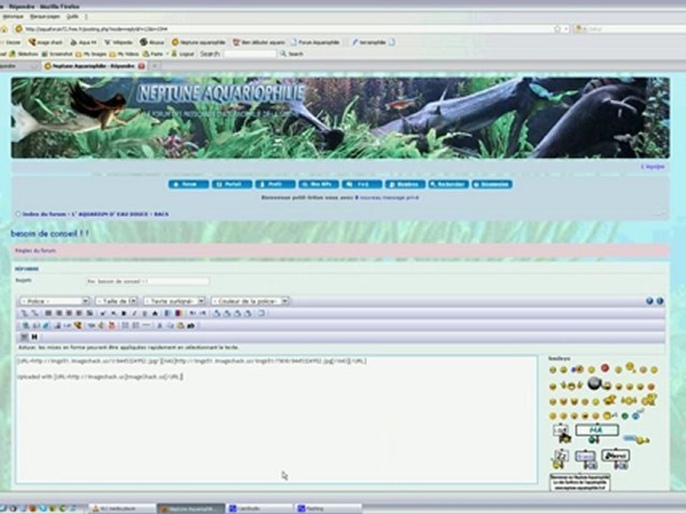Image resolution: width=686 pixels, height=514 pixels.
Task: Click the italic formatting icon
Action: click(134, 313)
